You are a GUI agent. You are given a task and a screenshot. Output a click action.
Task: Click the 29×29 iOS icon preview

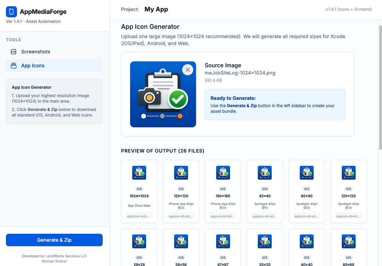(x=139, y=241)
